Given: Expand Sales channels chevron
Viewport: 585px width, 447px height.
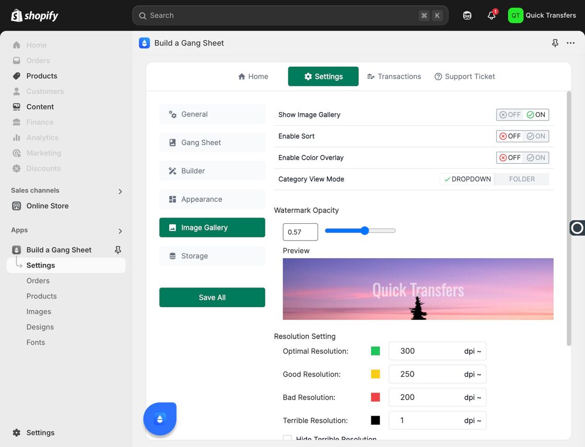Looking at the screenshot, I should [120, 191].
